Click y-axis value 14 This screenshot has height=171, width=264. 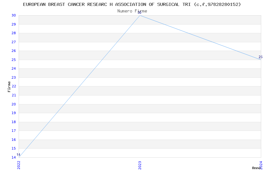(x=14, y=157)
